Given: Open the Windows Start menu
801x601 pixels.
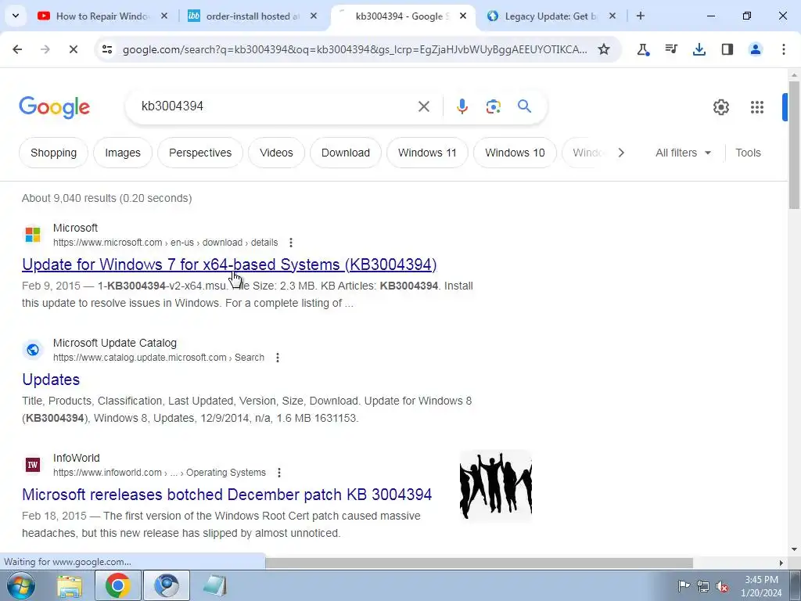Looking at the screenshot, I should pos(20,585).
